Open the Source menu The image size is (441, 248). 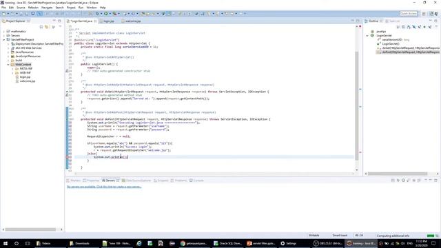point(21,8)
